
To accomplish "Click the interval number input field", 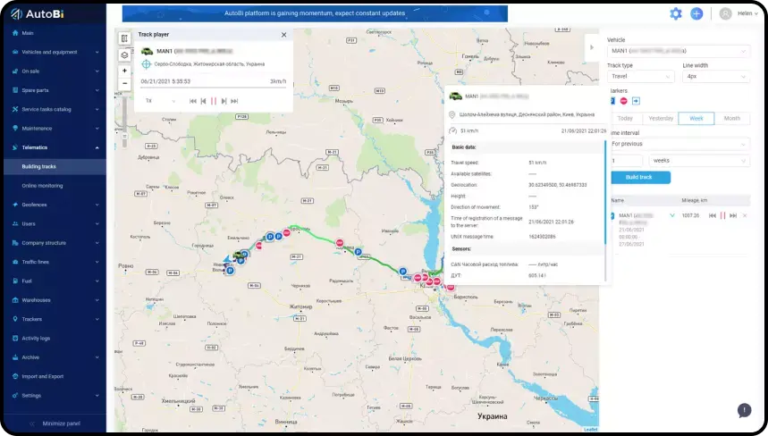I will point(626,161).
